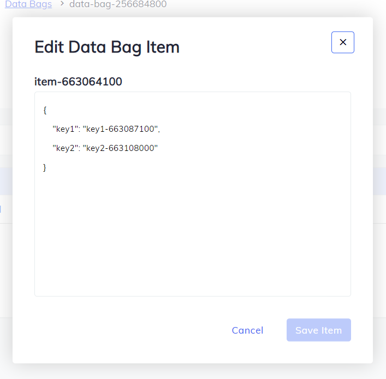
Task: Close the Edit Data Bag Item dialog
Action: 342,42
